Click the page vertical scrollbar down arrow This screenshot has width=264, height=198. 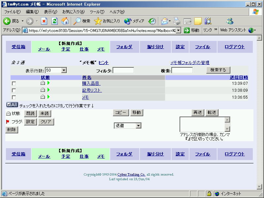[x=259, y=187]
